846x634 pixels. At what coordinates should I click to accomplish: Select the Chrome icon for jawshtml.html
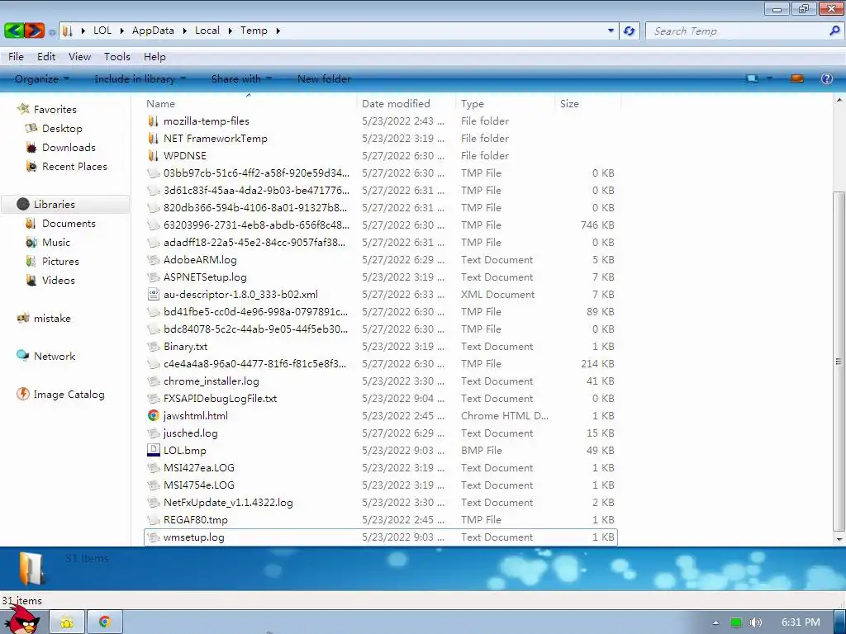pos(153,415)
